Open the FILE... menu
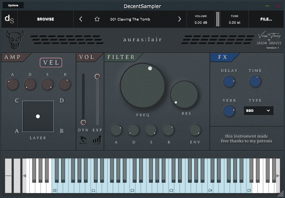285x198 pixels. click(x=266, y=19)
